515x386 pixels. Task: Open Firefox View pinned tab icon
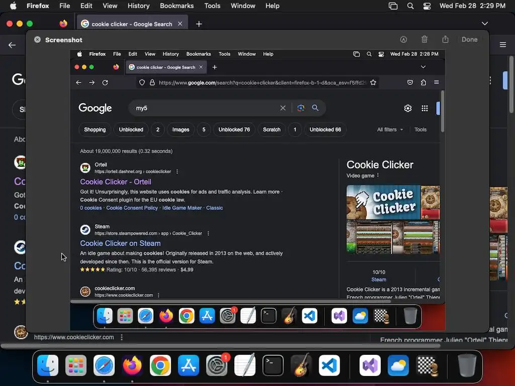click(63, 24)
